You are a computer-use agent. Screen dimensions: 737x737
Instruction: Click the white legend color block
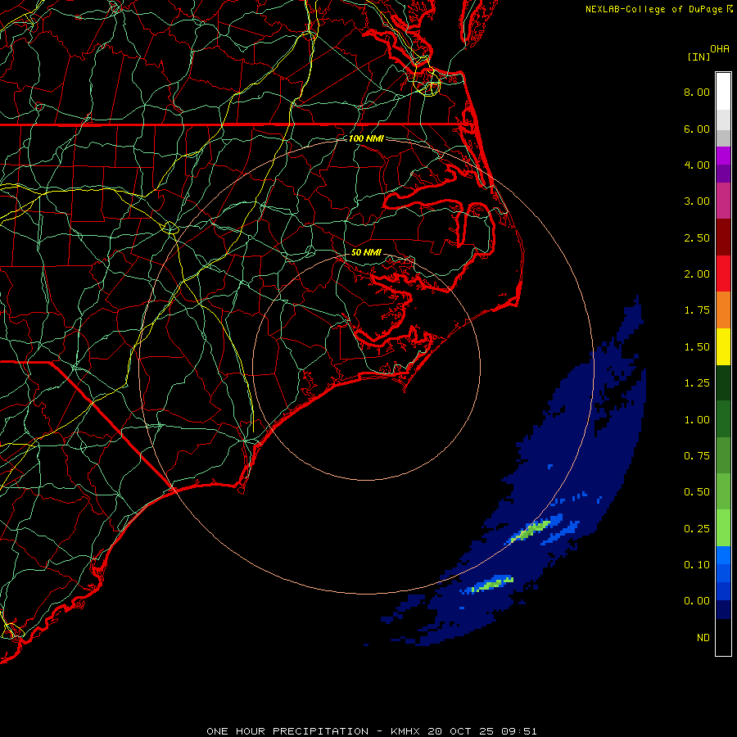[723, 92]
